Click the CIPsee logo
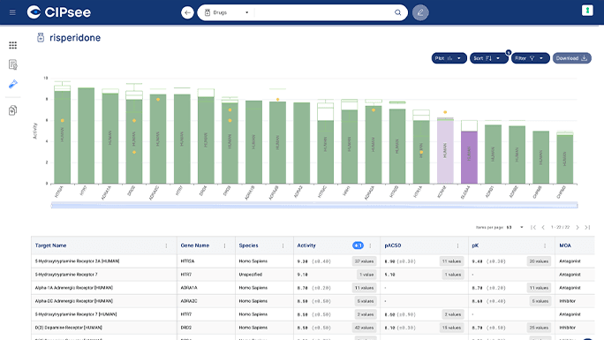This screenshot has height=340, width=604. (58, 12)
